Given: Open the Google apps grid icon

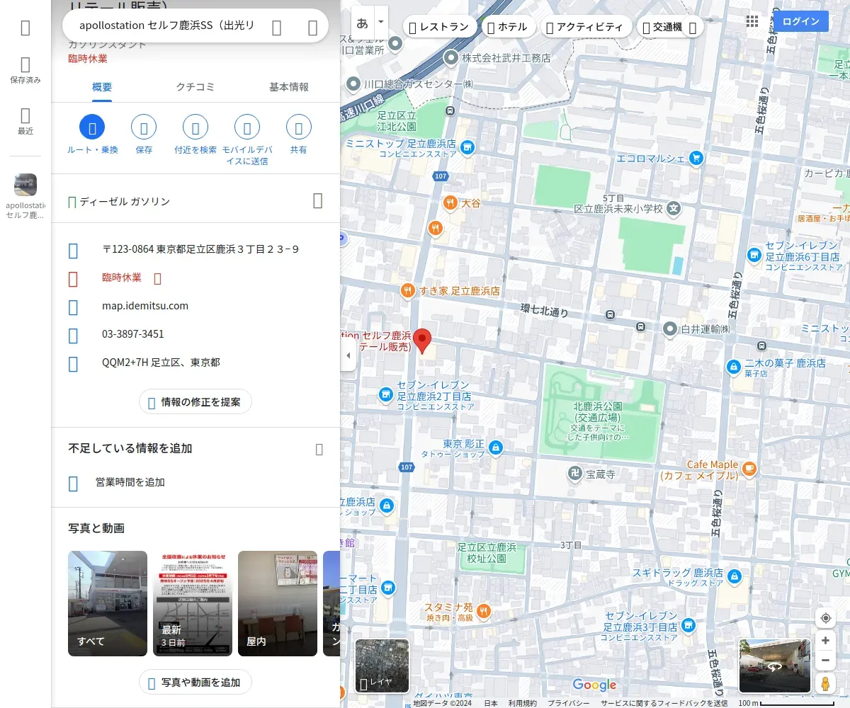Looking at the screenshot, I should pyautogui.click(x=752, y=21).
